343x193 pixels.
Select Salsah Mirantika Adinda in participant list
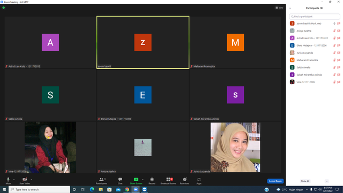(315, 75)
